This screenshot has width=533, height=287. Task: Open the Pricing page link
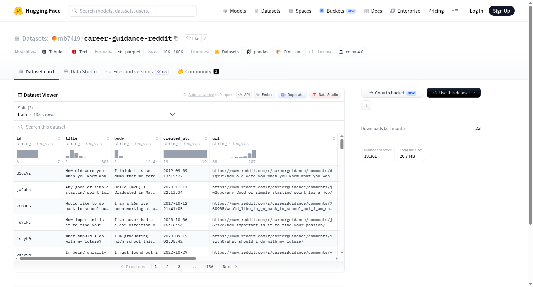point(436,11)
